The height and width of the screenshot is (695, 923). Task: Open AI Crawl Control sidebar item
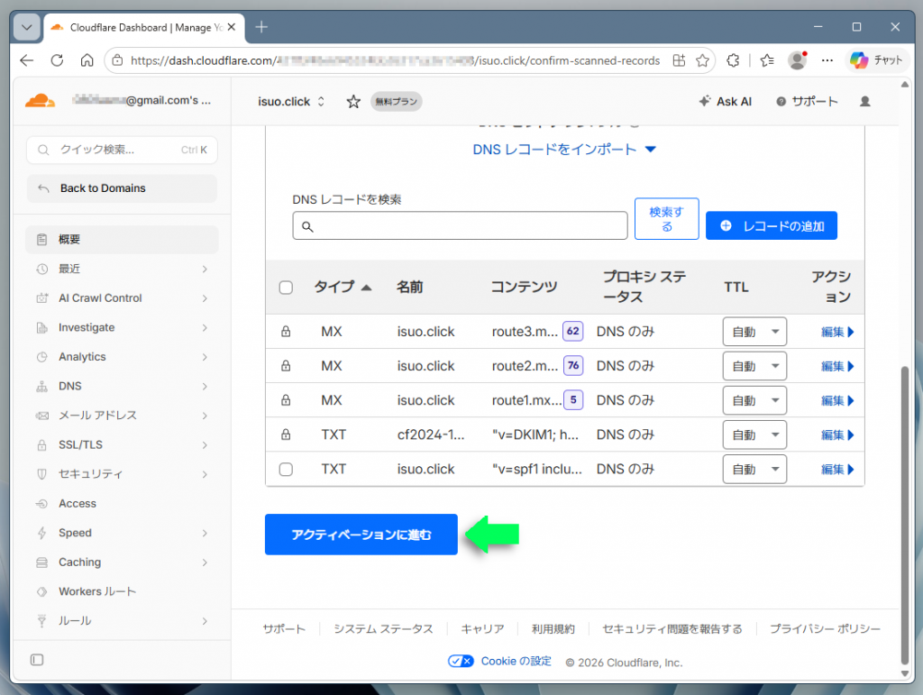(122, 298)
